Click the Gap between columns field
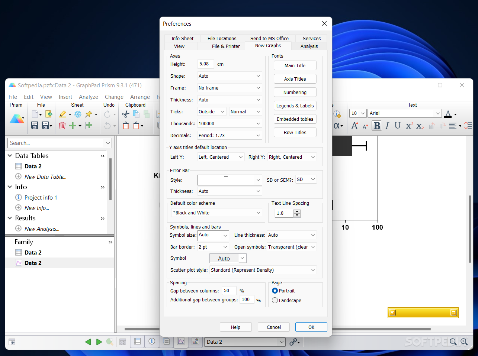478x356 pixels. click(x=229, y=291)
